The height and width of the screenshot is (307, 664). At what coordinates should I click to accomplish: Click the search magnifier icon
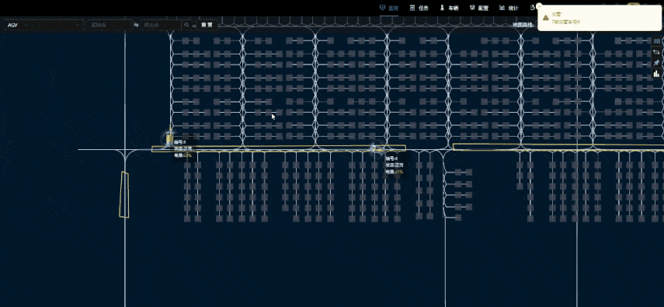pyautogui.click(x=186, y=25)
